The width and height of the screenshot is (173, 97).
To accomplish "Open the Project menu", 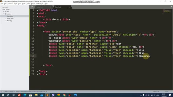I will pos(33,4).
